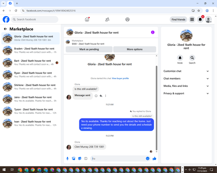Open the Chrome profile icon
217x173 pixels.
coord(207,11)
